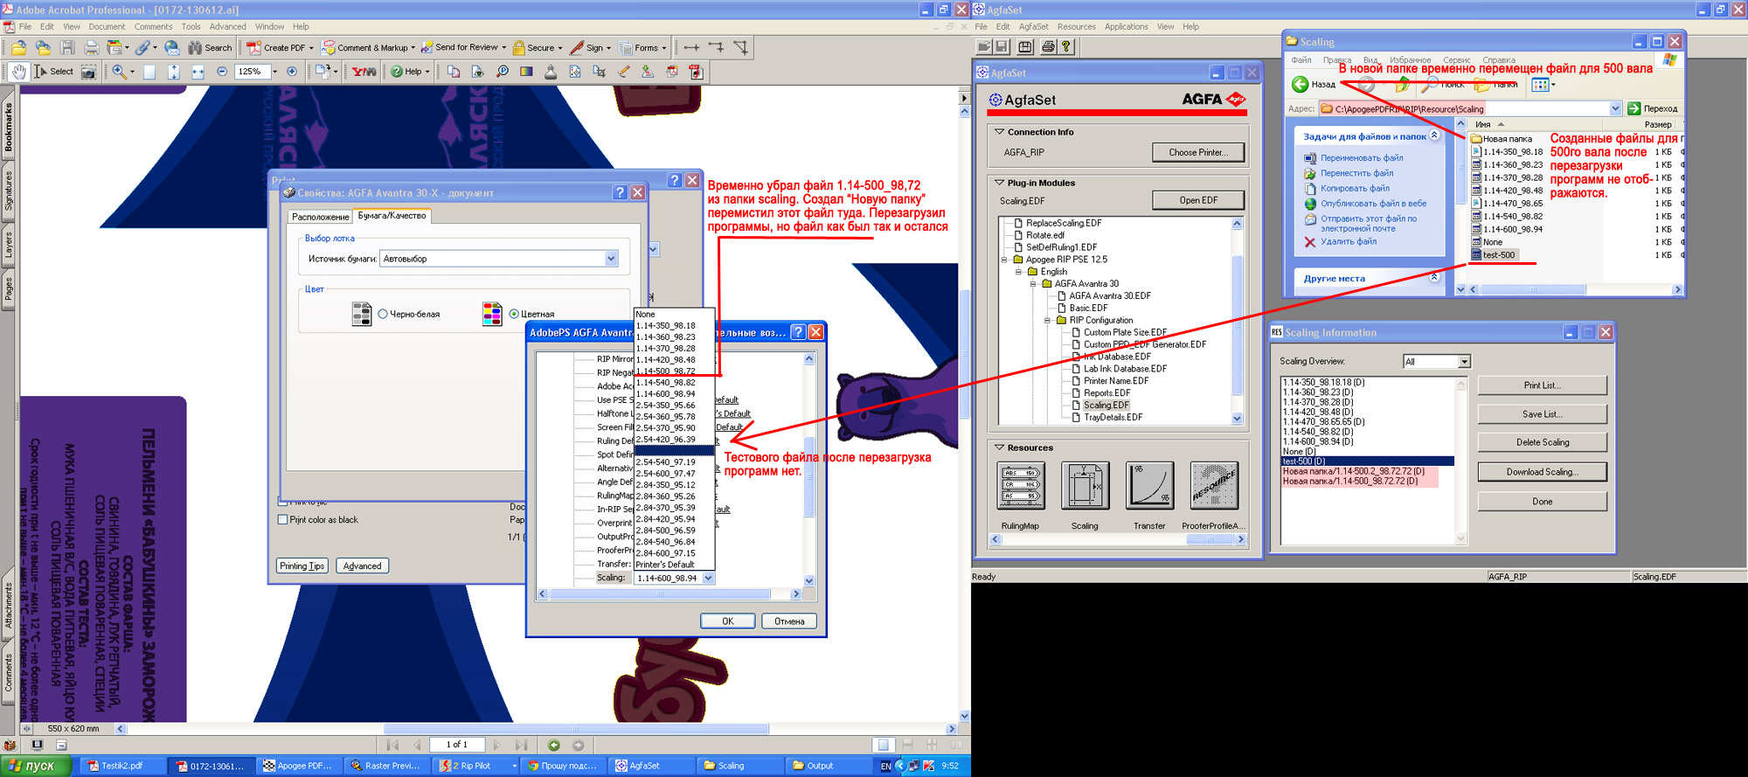Screen dimensions: 1748x777
Task: Click the Snapshot camera tool in Acrobat
Action: pyautogui.click(x=88, y=72)
